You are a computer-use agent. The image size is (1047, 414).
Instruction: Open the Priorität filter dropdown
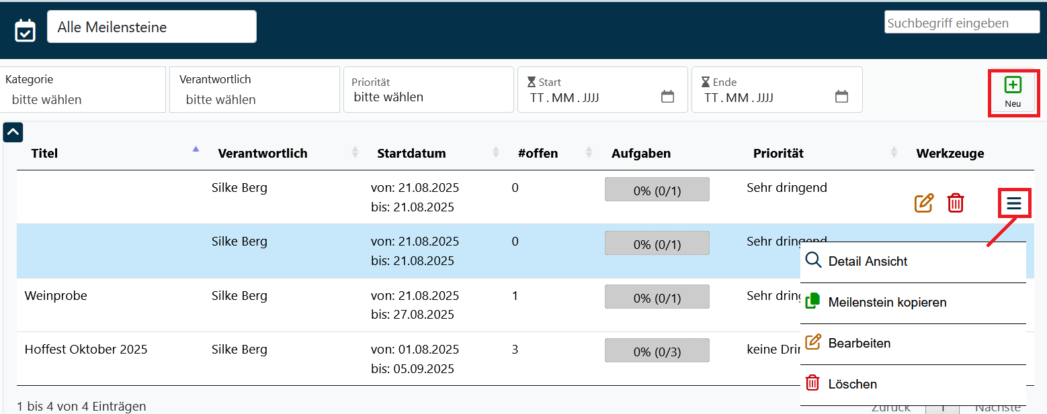click(x=428, y=97)
